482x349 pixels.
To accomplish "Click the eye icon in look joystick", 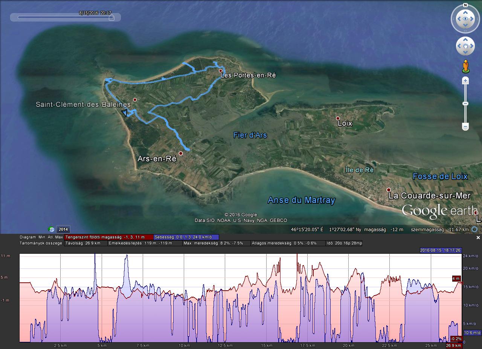I will click(465, 18).
